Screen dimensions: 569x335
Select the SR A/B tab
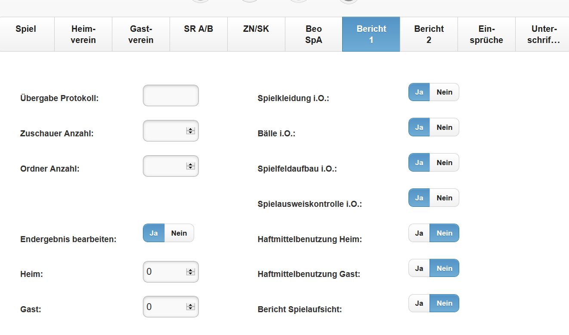198,34
